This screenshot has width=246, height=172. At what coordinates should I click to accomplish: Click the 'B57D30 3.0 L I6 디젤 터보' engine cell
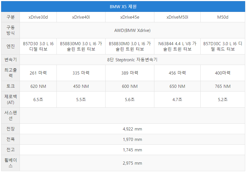coord(38,46)
